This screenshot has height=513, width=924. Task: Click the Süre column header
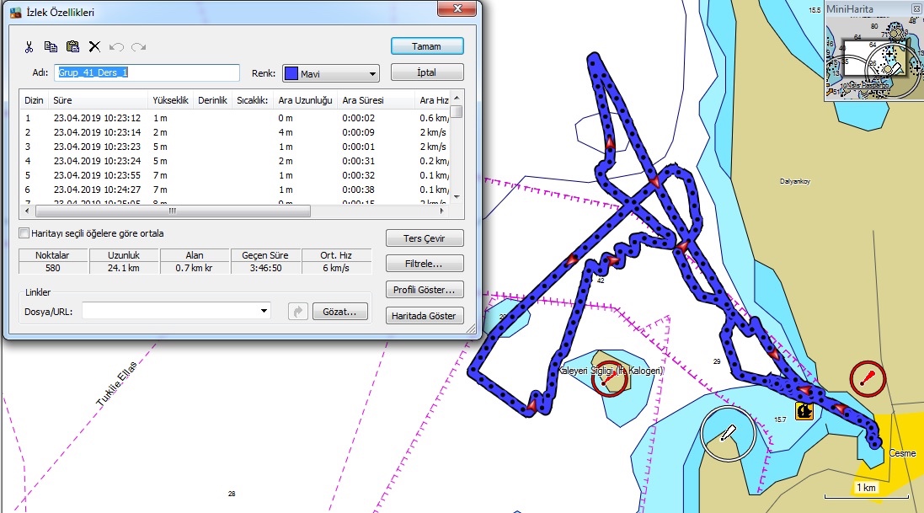click(x=98, y=100)
